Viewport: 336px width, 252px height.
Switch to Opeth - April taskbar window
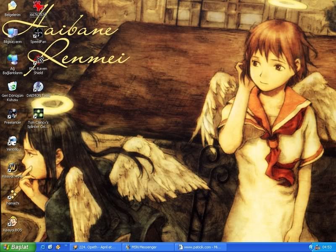(x=96, y=247)
